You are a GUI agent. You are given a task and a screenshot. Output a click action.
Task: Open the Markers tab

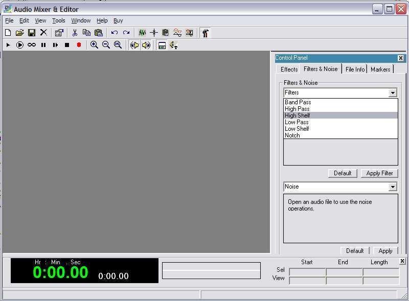click(x=380, y=69)
